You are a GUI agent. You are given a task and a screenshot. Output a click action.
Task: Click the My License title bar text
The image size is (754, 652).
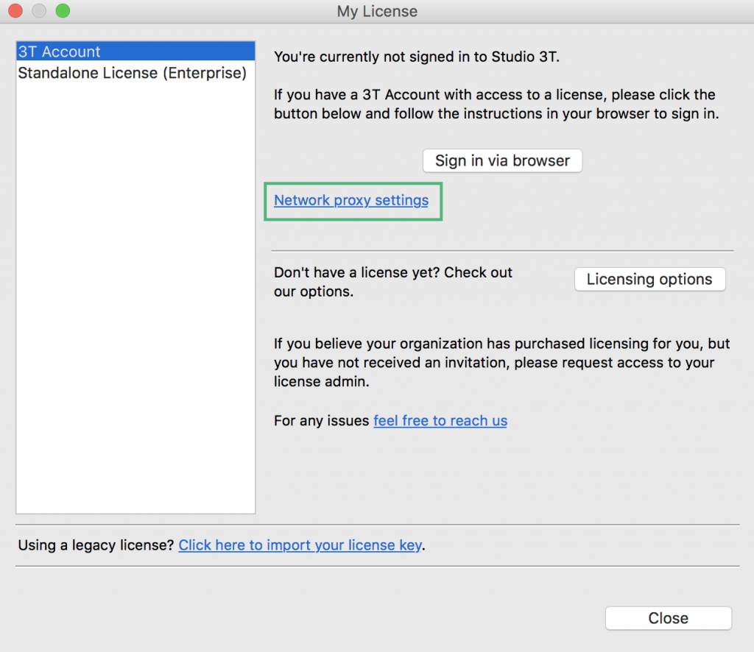pyautogui.click(x=377, y=11)
